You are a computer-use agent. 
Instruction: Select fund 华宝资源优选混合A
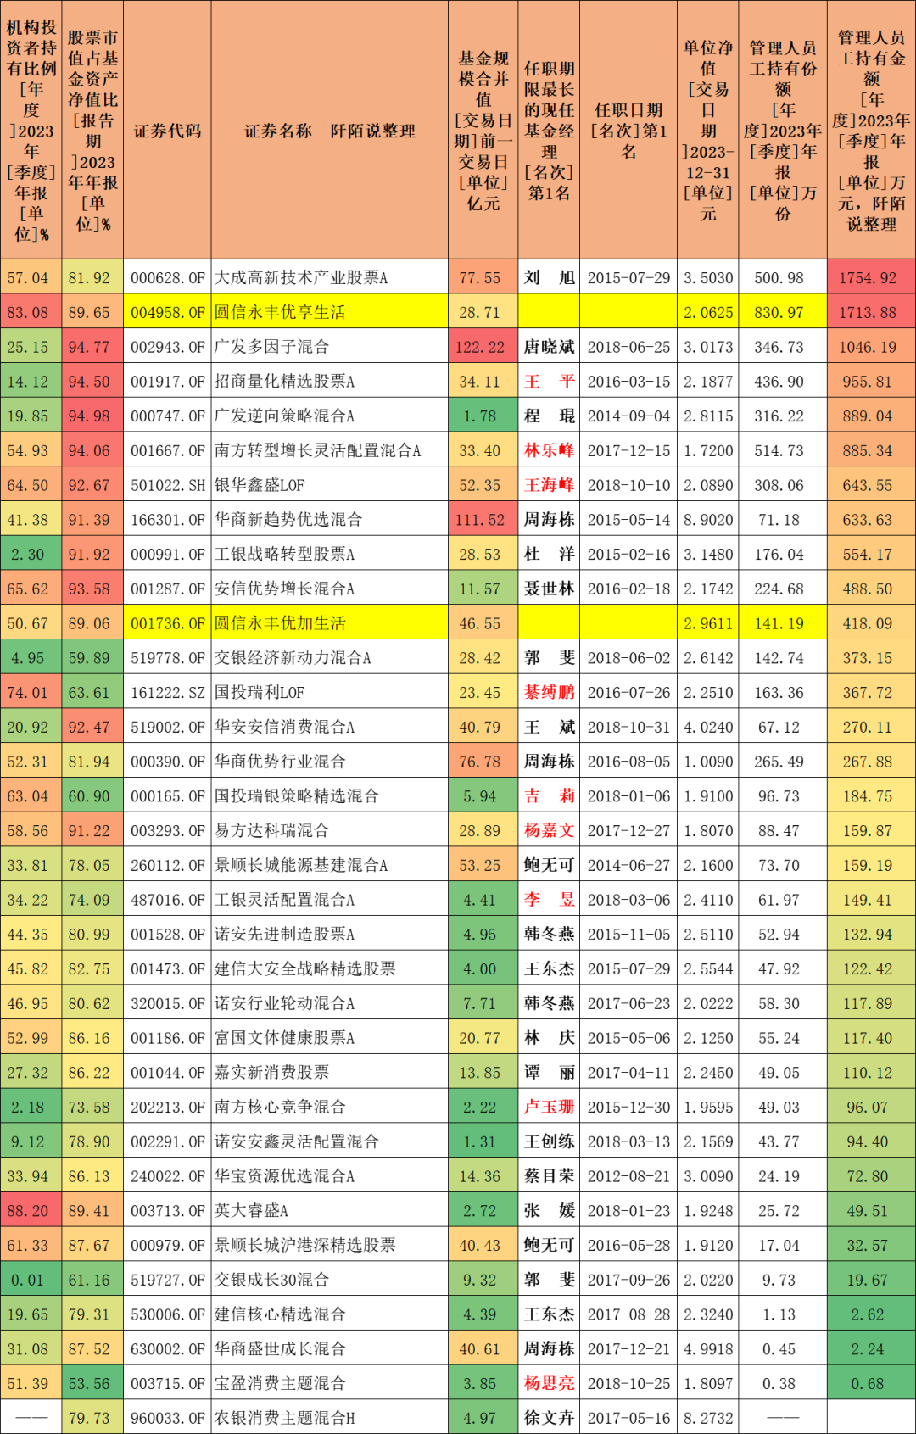(284, 1177)
